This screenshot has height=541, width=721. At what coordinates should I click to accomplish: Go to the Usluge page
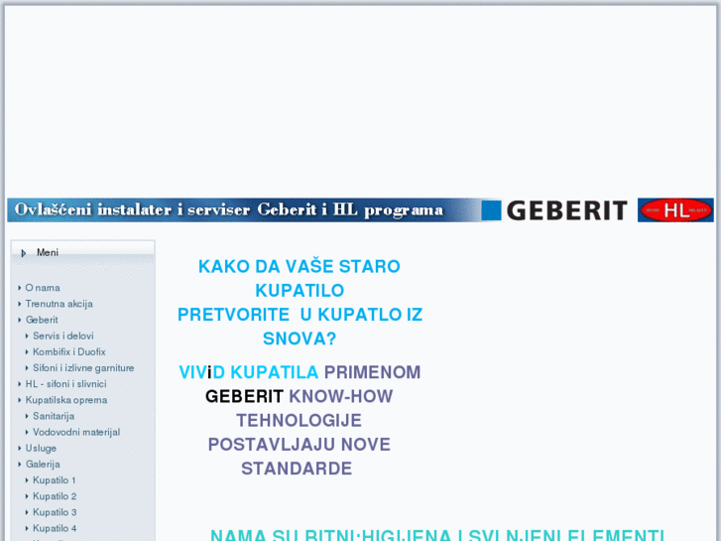pos(41,449)
